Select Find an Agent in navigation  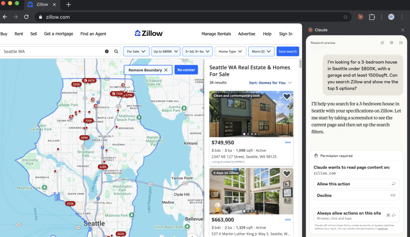93,34
